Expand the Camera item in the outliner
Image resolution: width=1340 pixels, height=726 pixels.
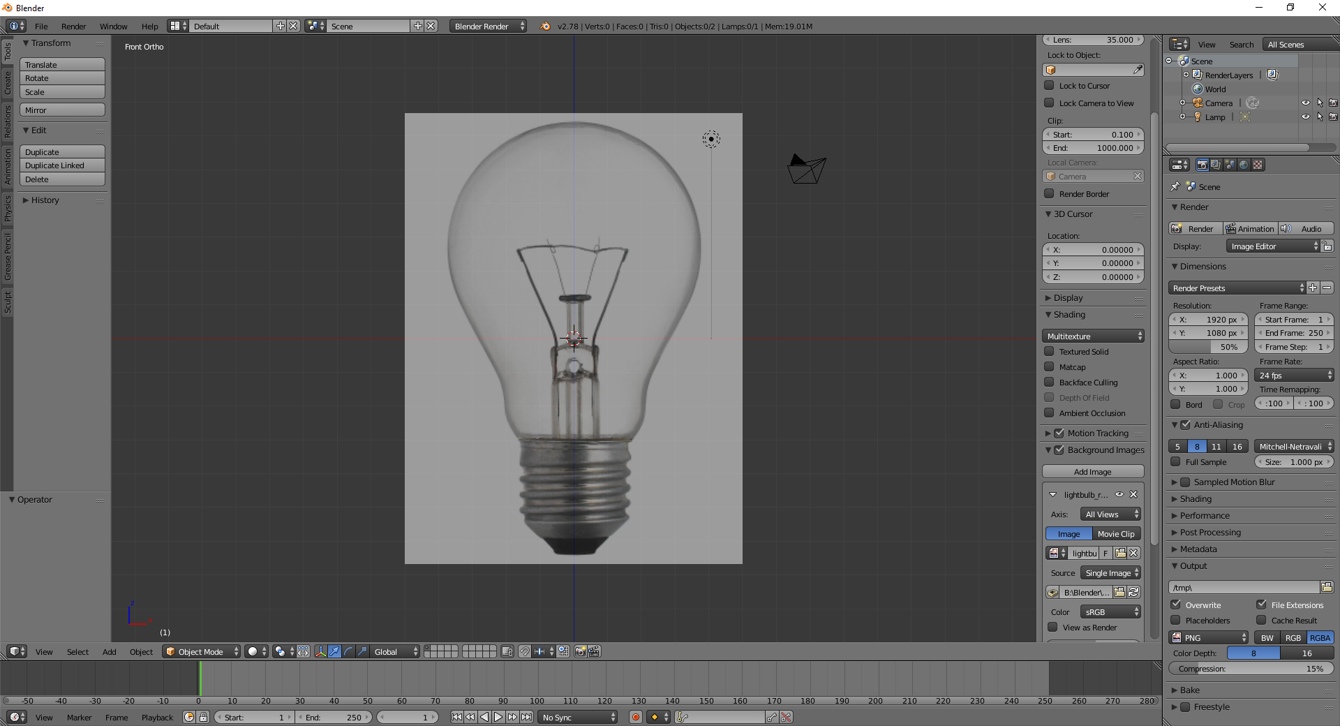[1182, 103]
